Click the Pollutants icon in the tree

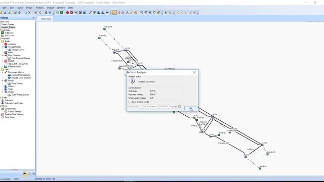pyautogui.click(x=3, y=100)
